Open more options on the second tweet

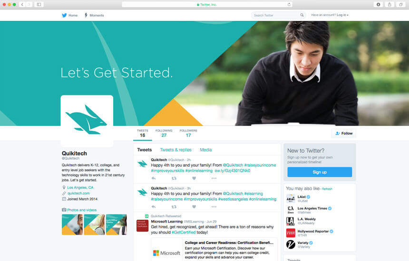(x=214, y=206)
